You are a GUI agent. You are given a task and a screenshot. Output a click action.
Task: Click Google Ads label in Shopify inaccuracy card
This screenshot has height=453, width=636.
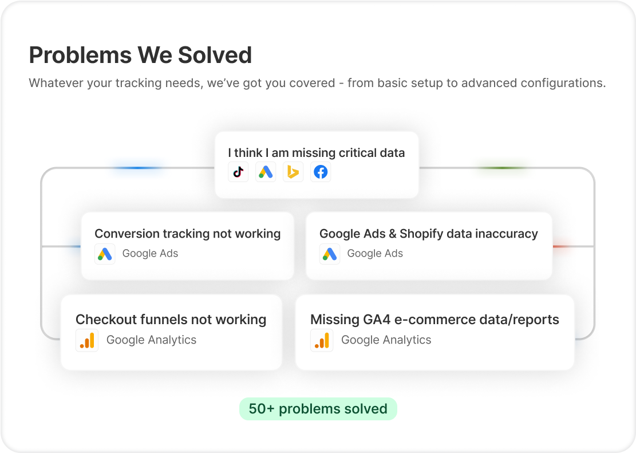pyautogui.click(x=375, y=254)
